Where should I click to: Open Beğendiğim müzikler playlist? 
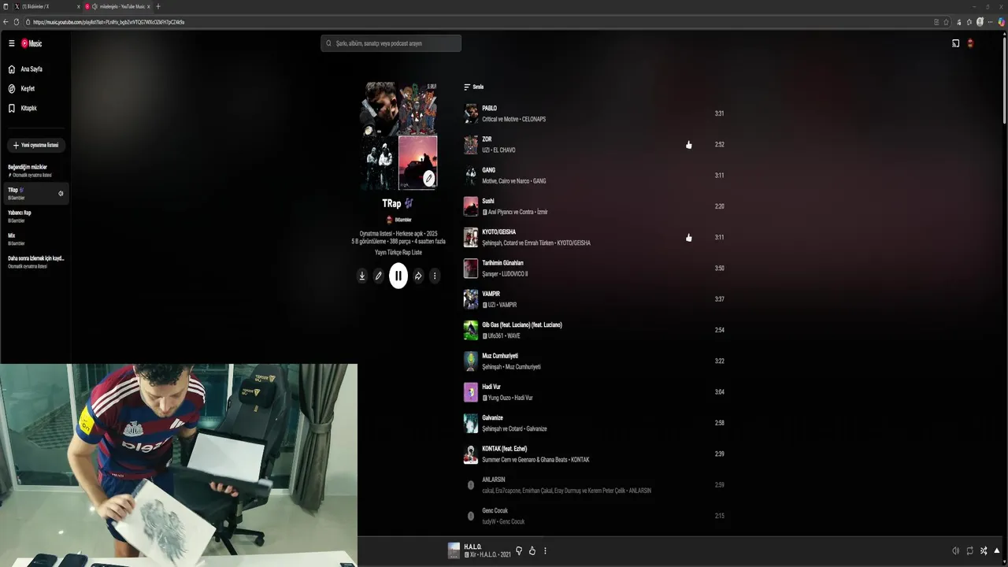(35, 171)
